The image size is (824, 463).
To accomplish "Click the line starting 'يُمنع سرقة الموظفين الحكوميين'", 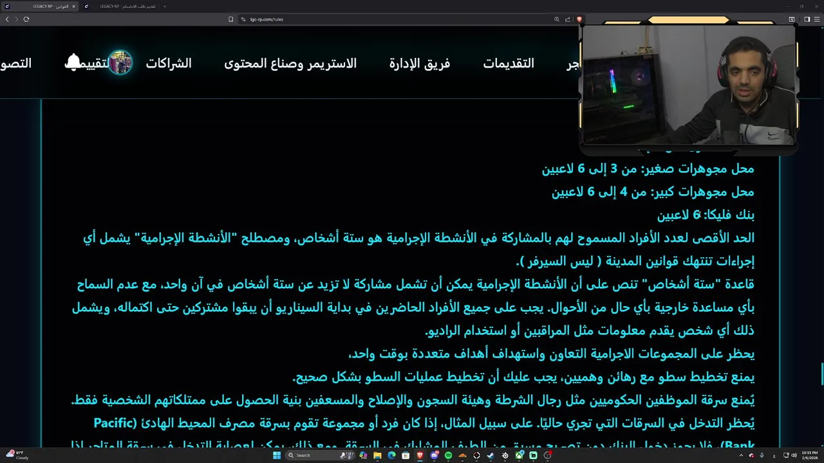I will pos(413,400).
